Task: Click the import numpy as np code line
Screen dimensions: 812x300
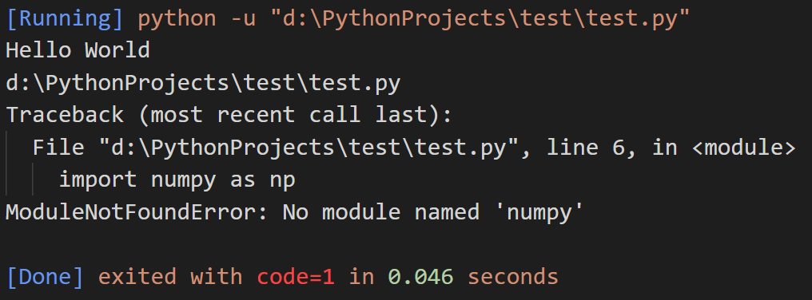Action: point(177,180)
